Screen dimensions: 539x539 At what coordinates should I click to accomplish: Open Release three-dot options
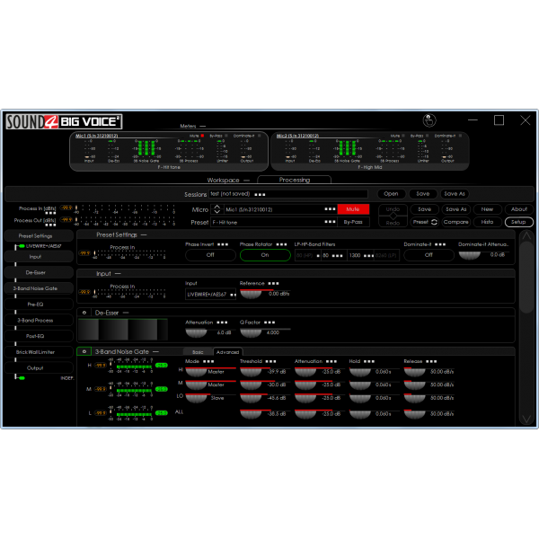[431, 361]
